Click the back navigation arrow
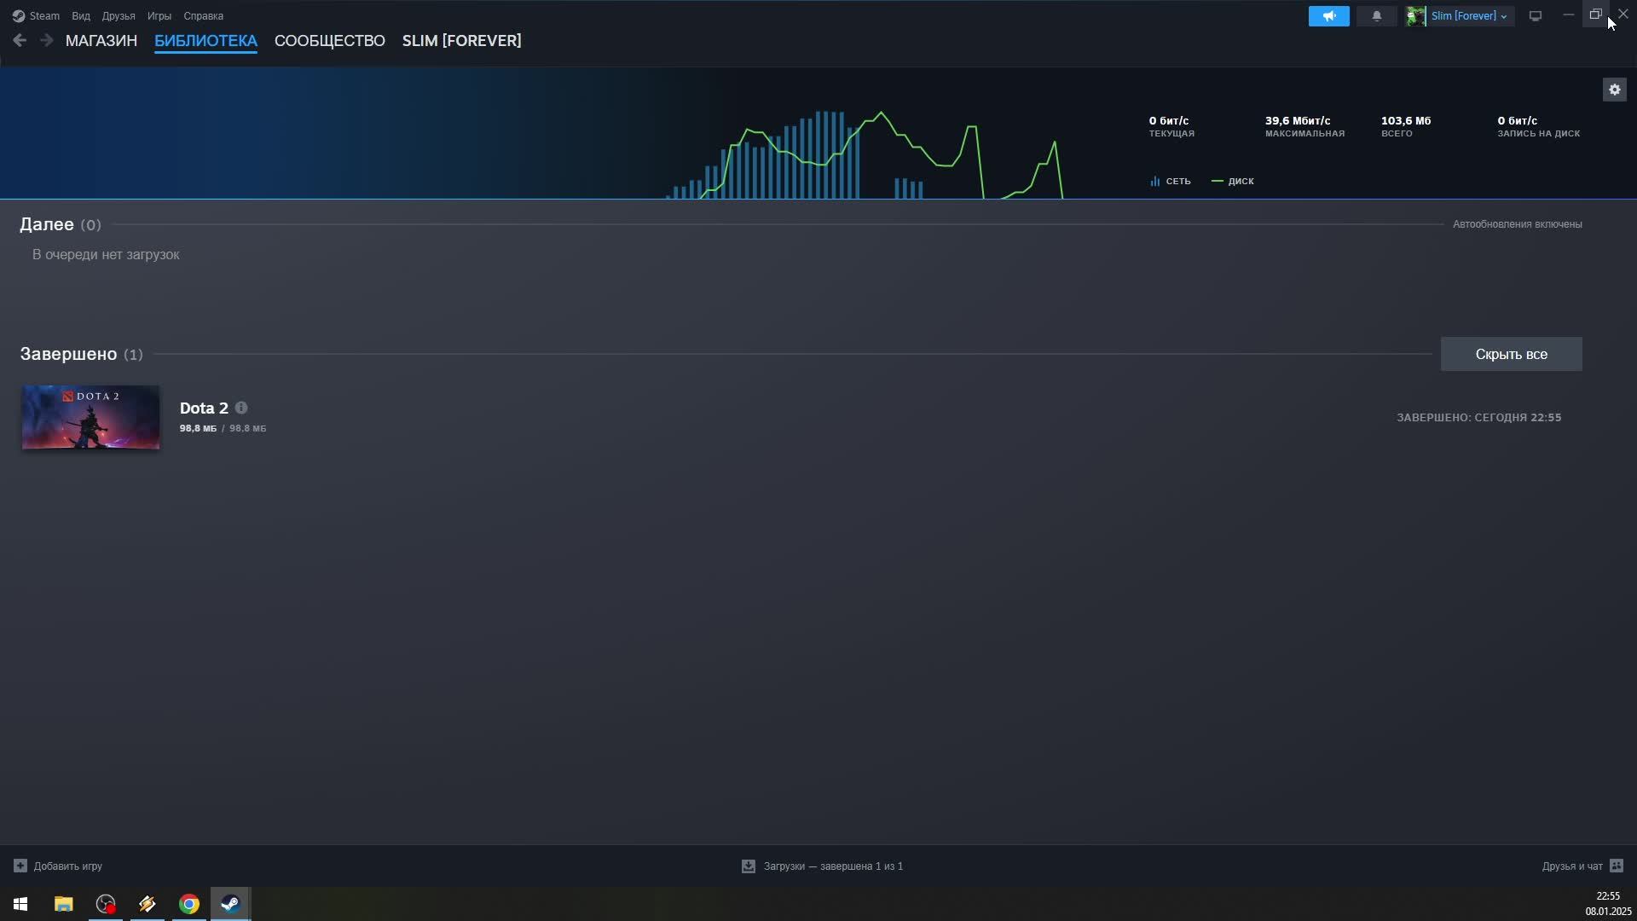Viewport: 1637px width, 921px height. [20, 40]
